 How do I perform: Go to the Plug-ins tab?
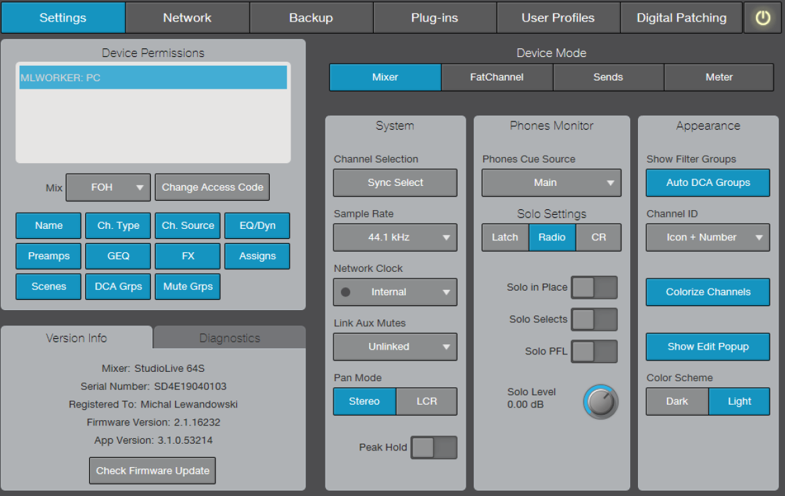click(x=435, y=18)
